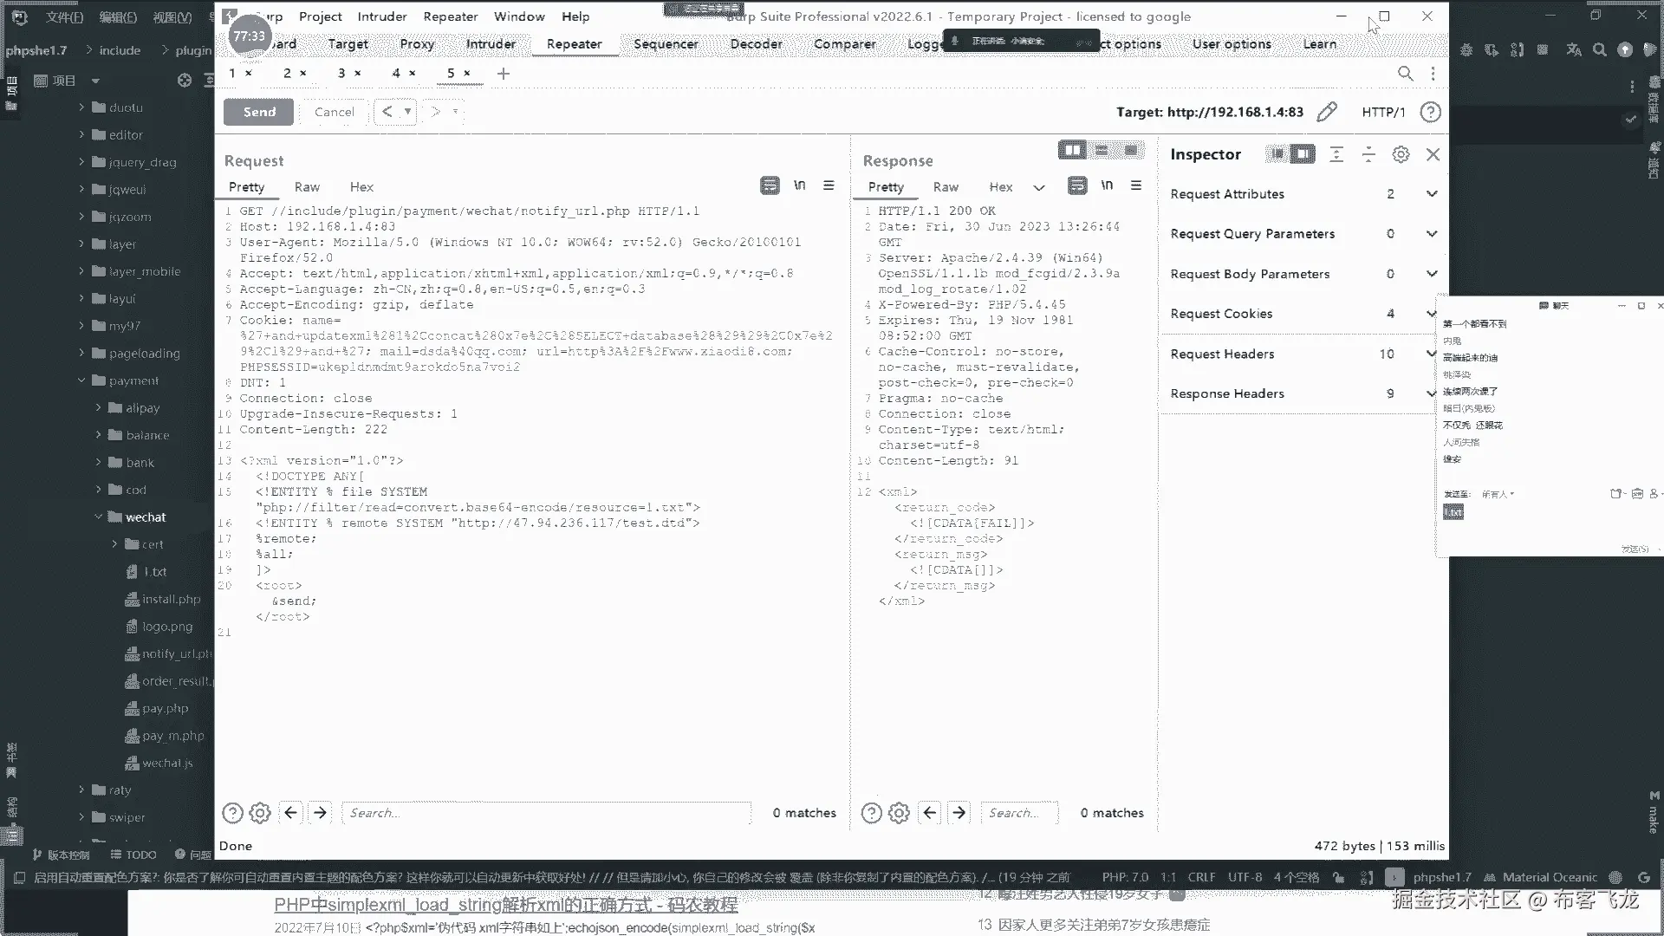
Task: Switch response to stacked vertical layout
Action: click(x=1102, y=150)
